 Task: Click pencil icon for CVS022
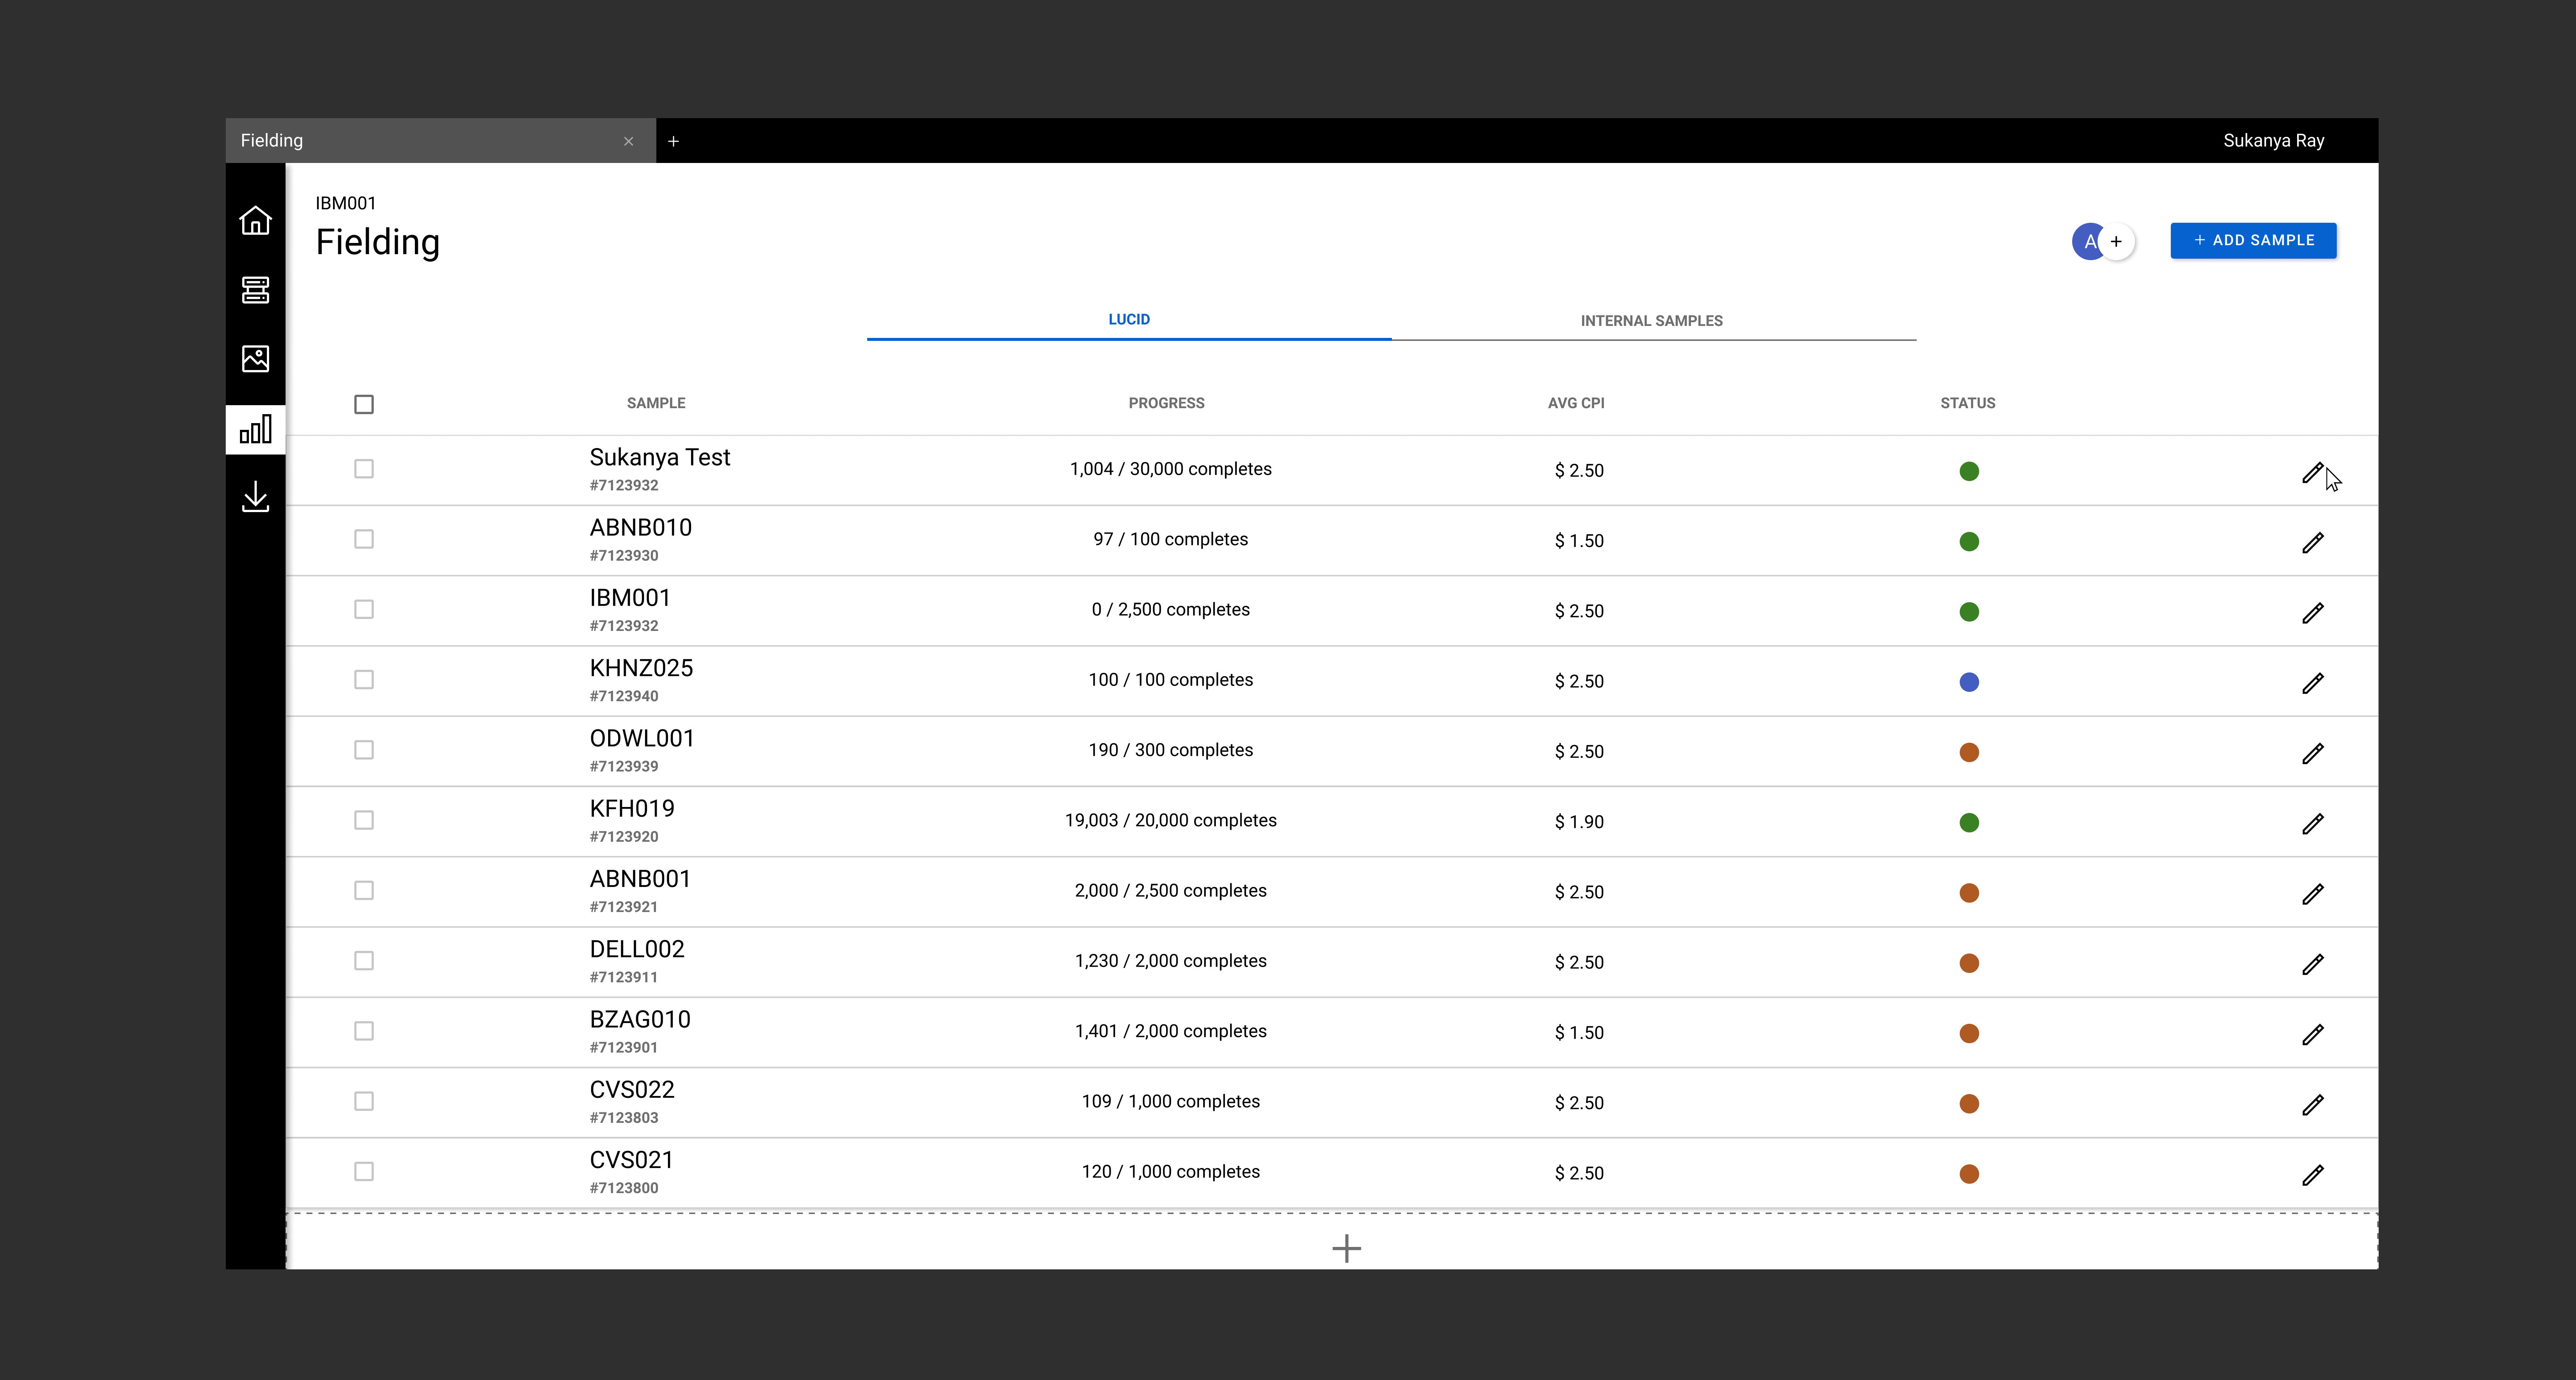[2312, 1105]
